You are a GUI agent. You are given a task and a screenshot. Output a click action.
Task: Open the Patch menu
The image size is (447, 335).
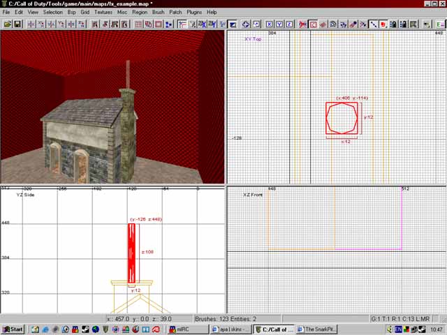pos(175,12)
